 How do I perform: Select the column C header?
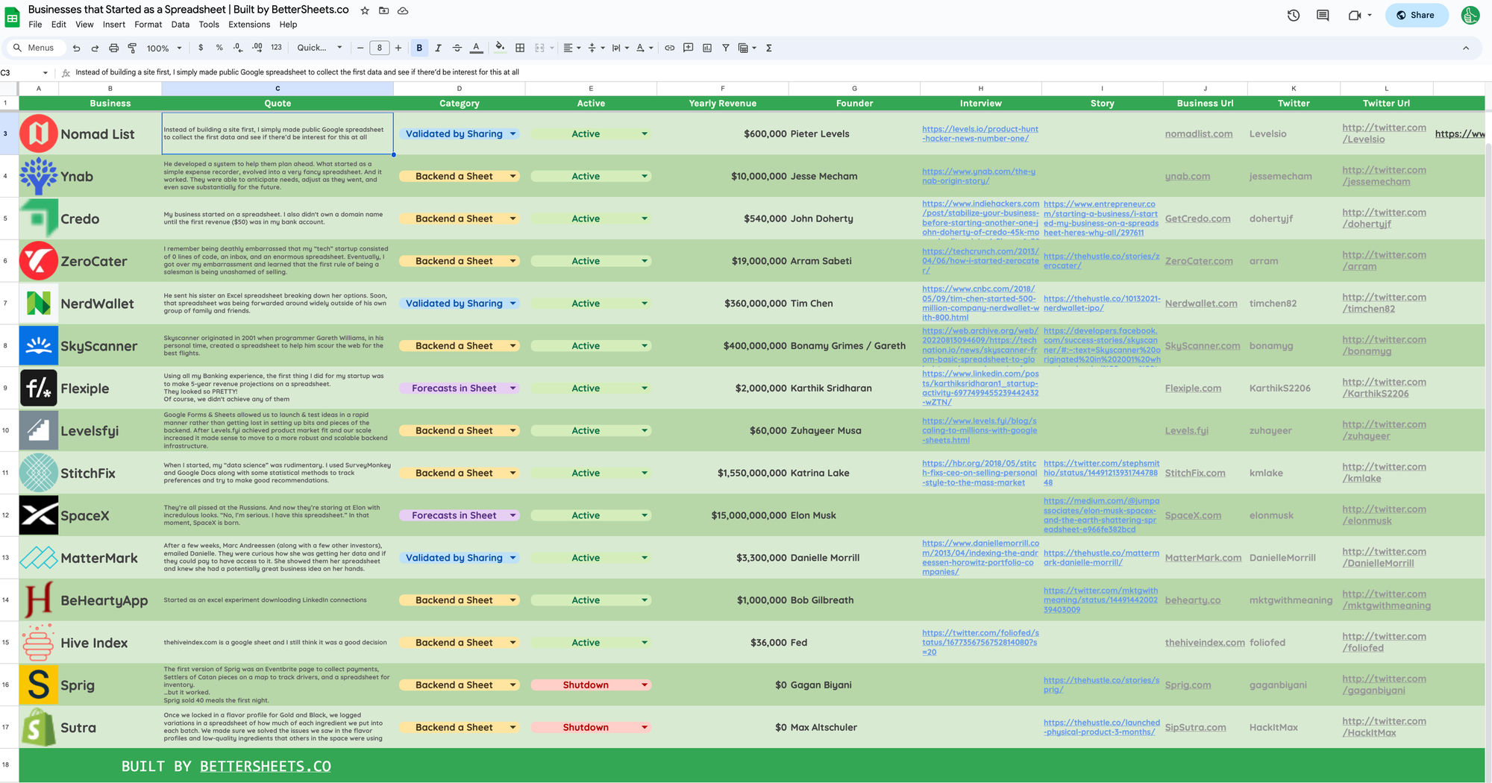(x=278, y=88)
